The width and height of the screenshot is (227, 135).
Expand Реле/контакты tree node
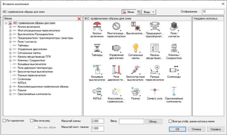(10, 42)
